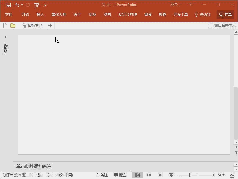This screenshot has width=238, height=179.
Task: Open ribbon display options icon
Action: coord(190,4)
